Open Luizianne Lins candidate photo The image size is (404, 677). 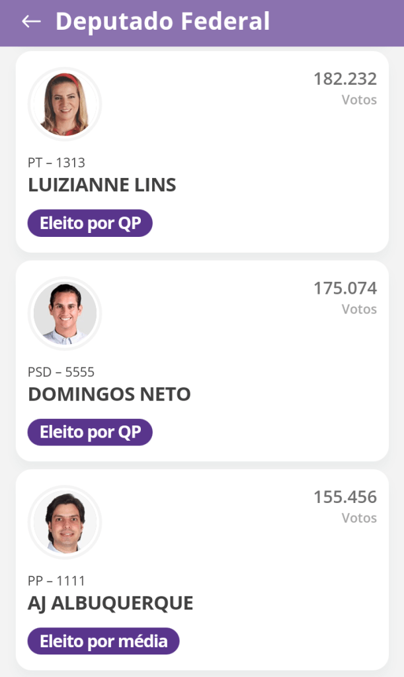[x=65, y=105]
